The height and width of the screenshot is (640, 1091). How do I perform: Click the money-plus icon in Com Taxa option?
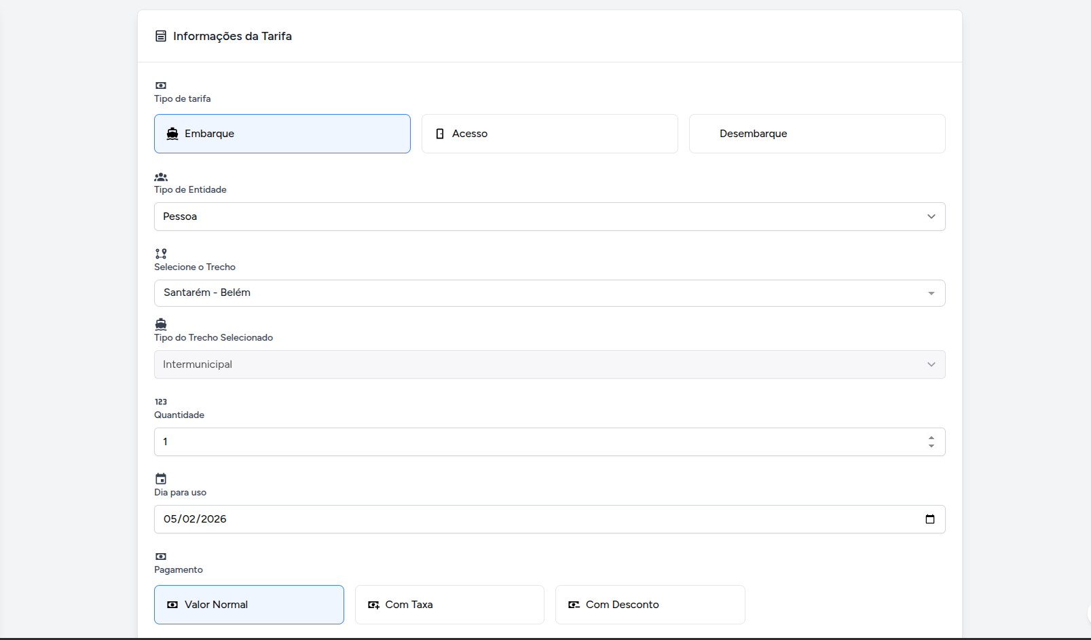[373, 605]
